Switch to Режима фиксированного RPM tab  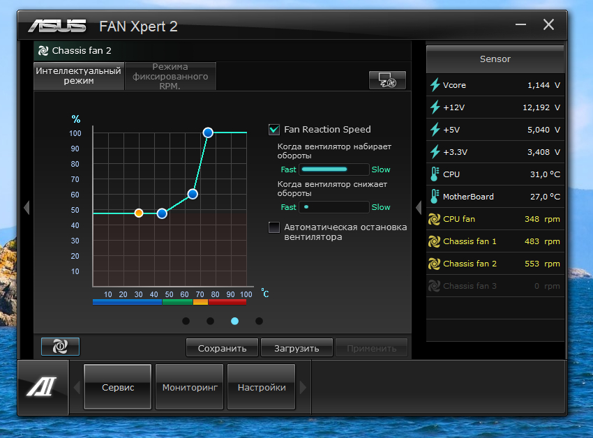[170, 76]
